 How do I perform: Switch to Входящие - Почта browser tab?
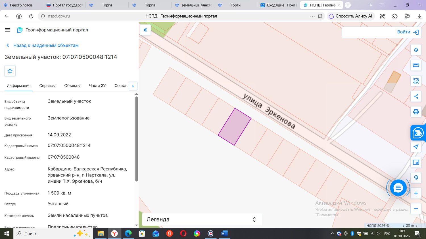(x=279, y=5)
